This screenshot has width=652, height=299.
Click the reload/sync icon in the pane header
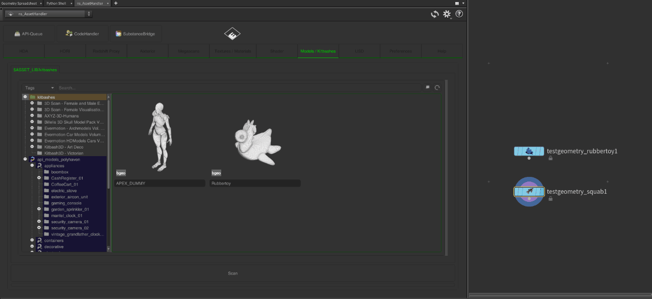coord(434,14)
